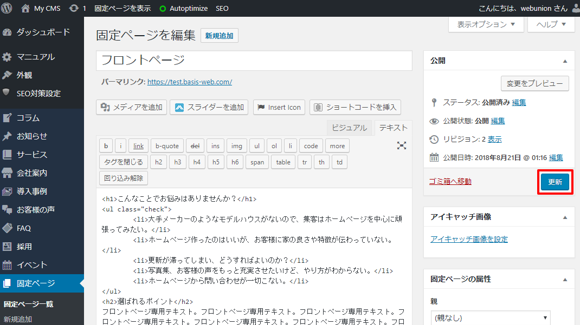Edit the 公開状態 visibility link
The width and height of the screenshot is (580, 325).
[x=498, y=121]
